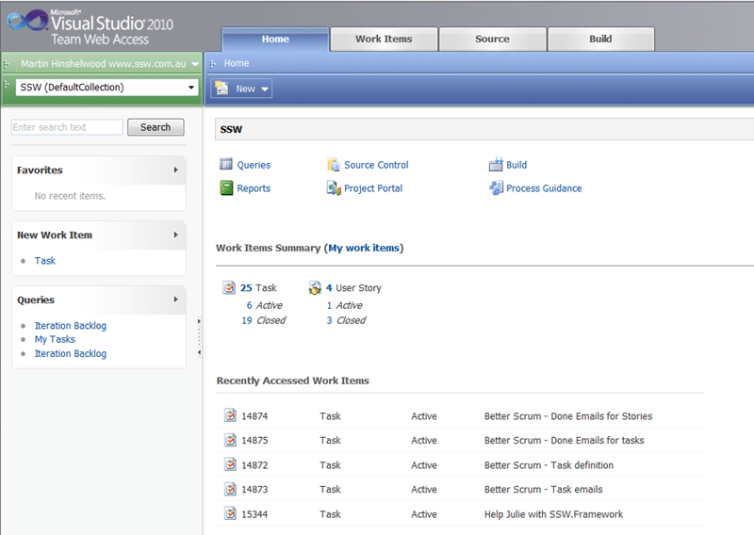Click the Queries grid icon
The width and height of the screenshot is (754, 535).
coord(226,165)
